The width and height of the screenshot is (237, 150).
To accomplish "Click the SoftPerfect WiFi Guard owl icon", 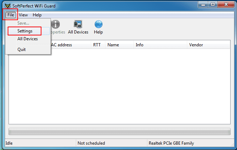I will tap(7, 6).
